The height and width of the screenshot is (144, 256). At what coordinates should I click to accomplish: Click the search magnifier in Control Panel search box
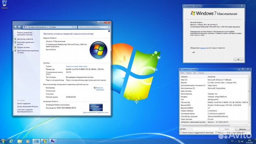(x=108, y=27)
